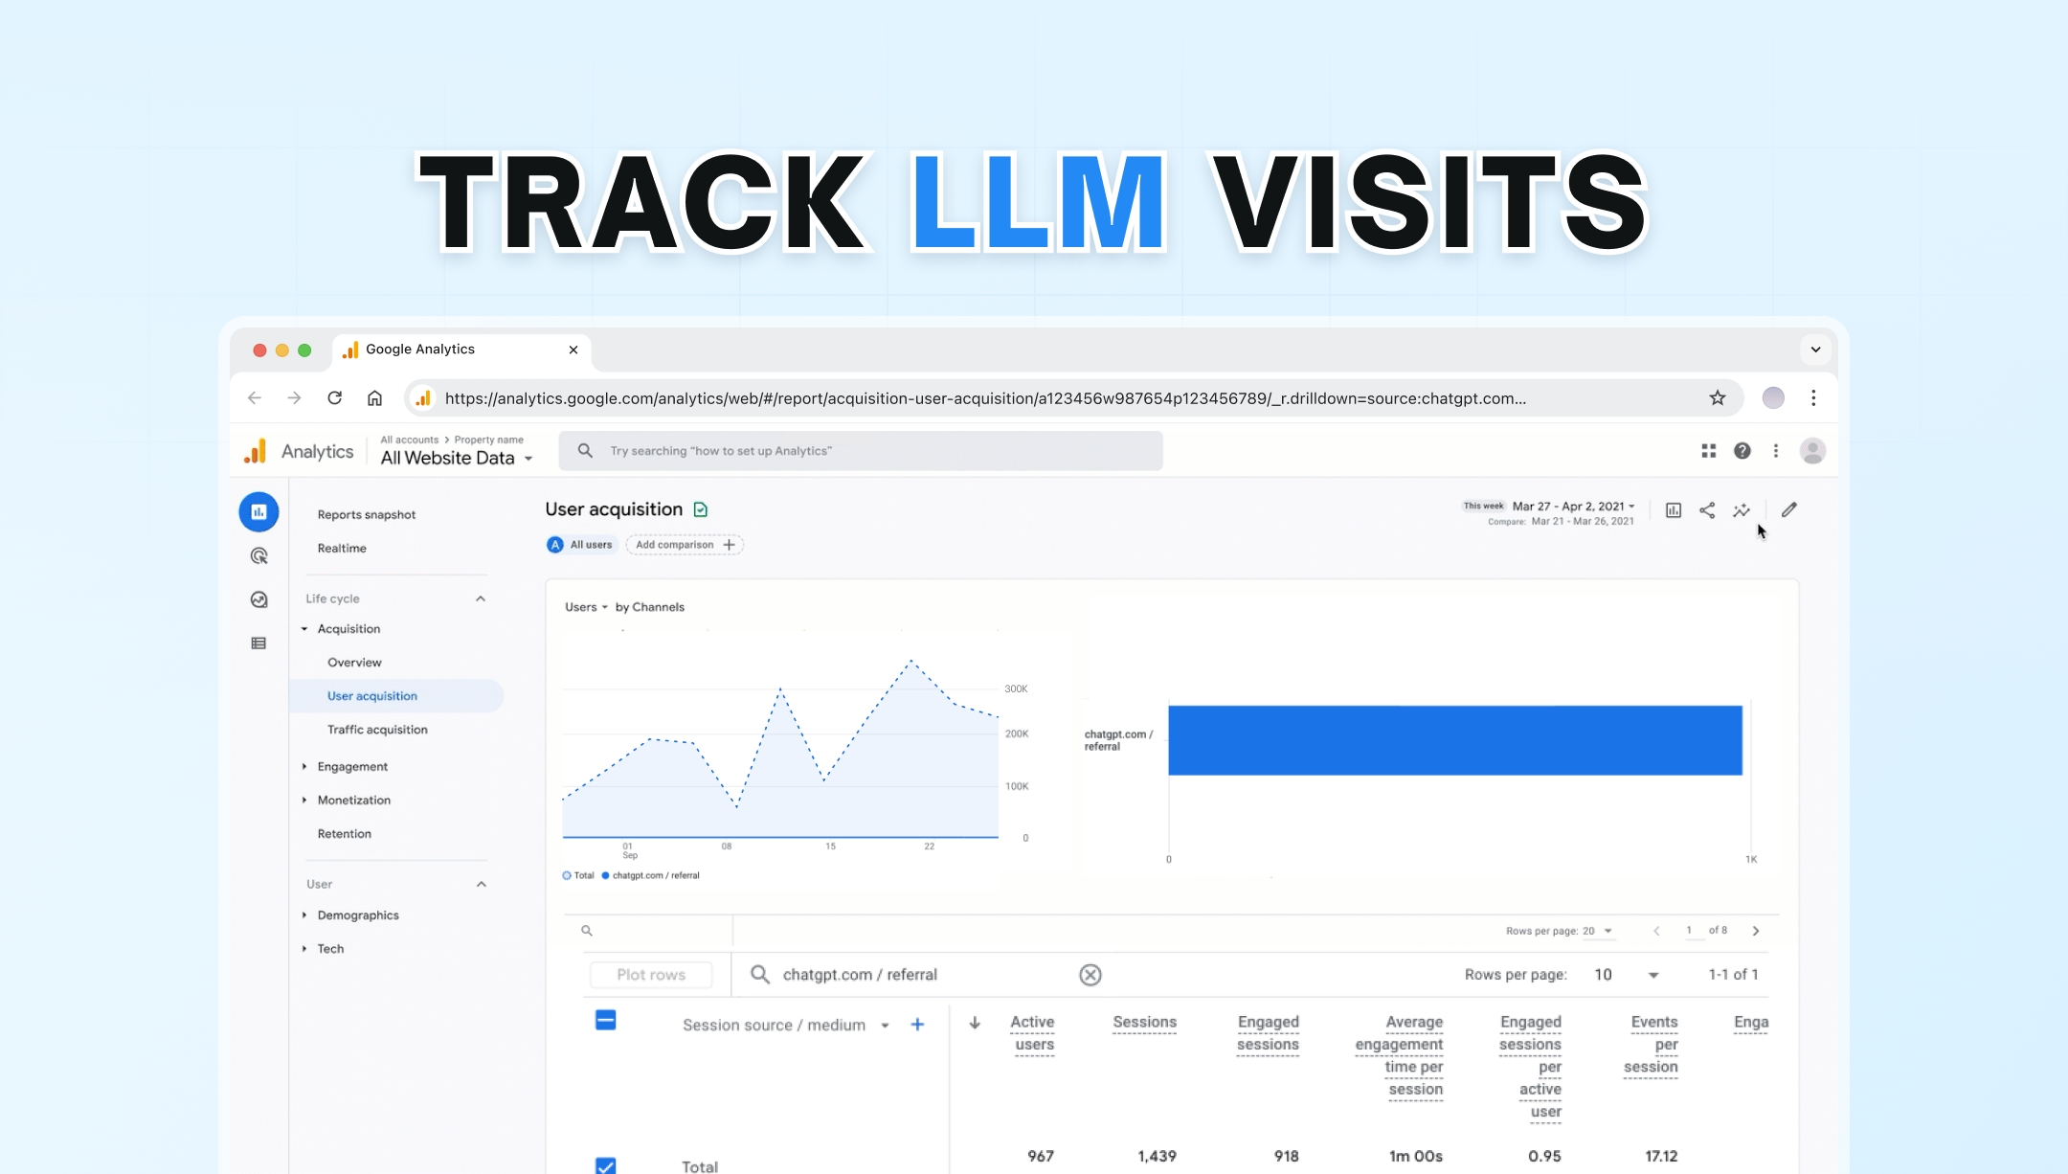Share this report icon
Viewport: 2068px width, 1174px height.
(x=1707, y=510)
